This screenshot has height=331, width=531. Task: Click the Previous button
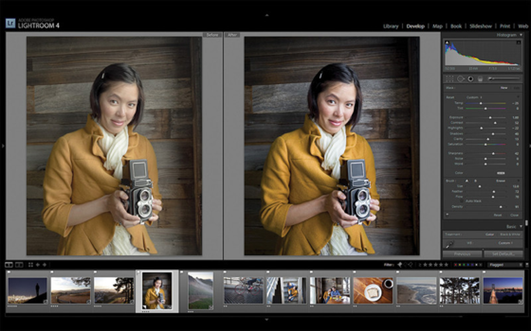point(463,254)
